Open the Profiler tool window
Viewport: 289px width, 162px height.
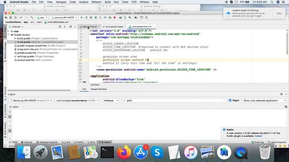point(79,142)
